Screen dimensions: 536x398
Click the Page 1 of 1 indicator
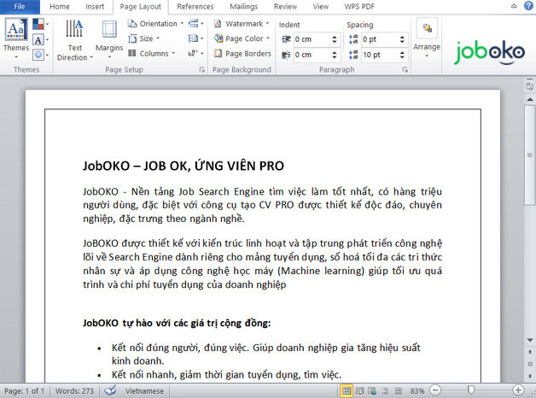click(24, 391)
